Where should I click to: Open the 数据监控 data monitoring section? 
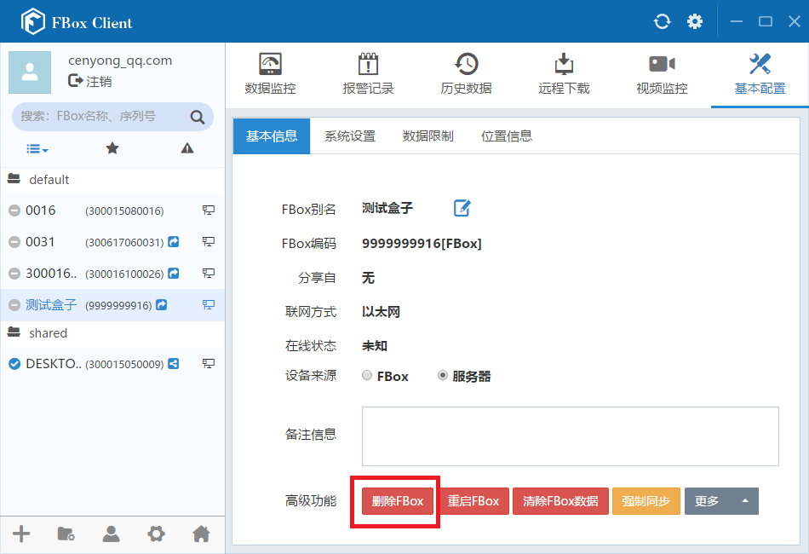coord(270,74)
